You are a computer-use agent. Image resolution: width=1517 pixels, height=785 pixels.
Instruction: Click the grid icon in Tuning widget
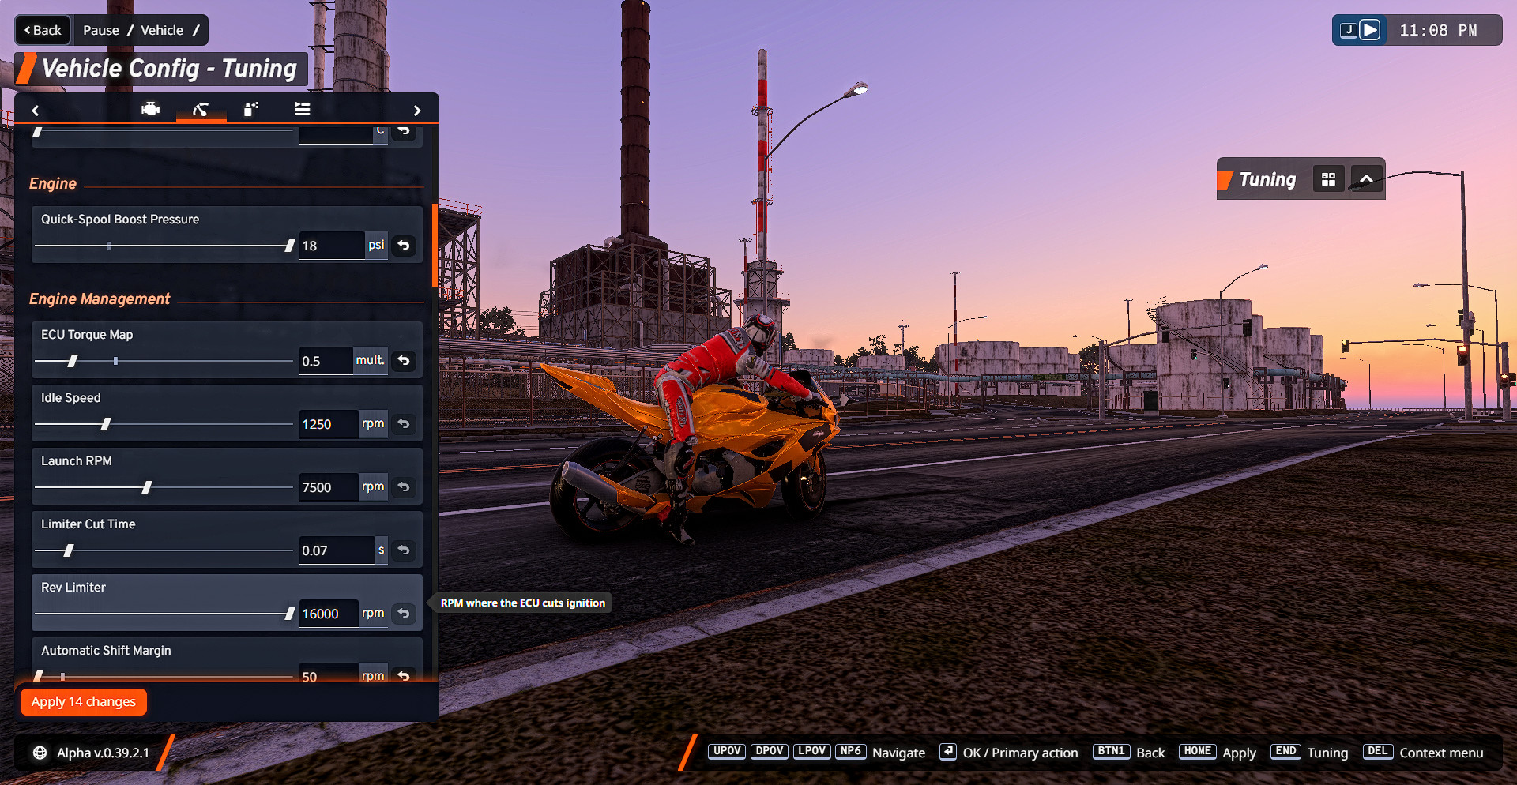[1328, 179]
